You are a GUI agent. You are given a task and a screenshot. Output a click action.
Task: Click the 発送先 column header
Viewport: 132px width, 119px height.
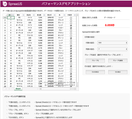(x=29, y=15)
